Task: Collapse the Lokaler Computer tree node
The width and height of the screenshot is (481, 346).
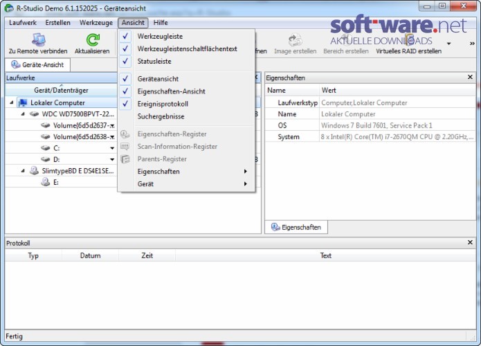Action: coord(11,102)
